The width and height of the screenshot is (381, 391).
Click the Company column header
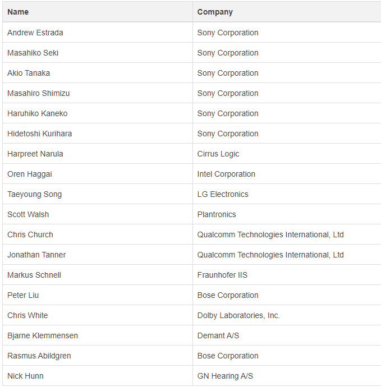click(x=215, y=12)
